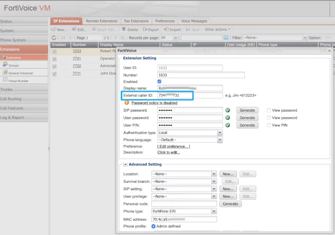Collapse the sidebar with the splitter arrow
This screenshot has height=235, width=335.
click(x=49, y=148)
